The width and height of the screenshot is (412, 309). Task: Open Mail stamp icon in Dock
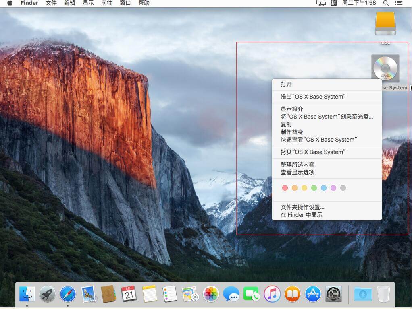(x=88, y=294)
